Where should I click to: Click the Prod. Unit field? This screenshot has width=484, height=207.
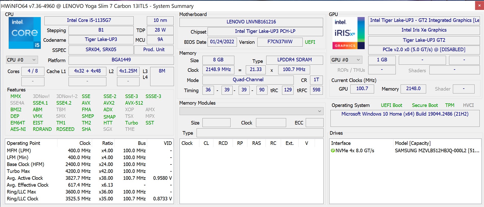pyautogui.click(x=154, y=50)
